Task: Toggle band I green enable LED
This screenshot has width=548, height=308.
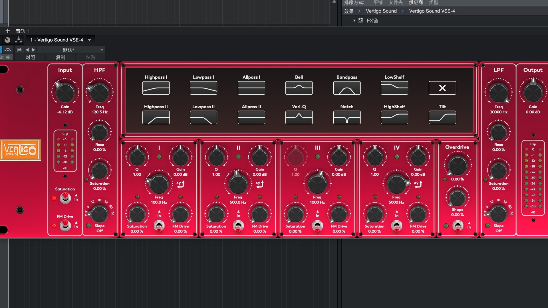Action: point(159,157)
